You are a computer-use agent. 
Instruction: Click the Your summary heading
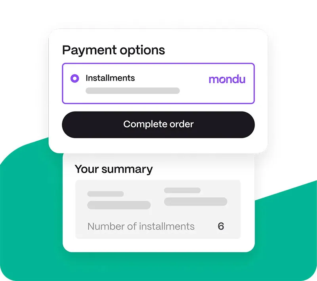tap(113, 169)
